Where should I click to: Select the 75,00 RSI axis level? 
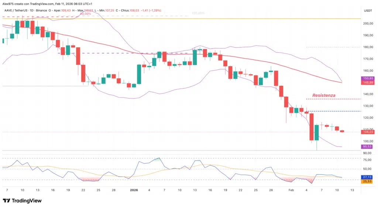[x=367, y=160]
